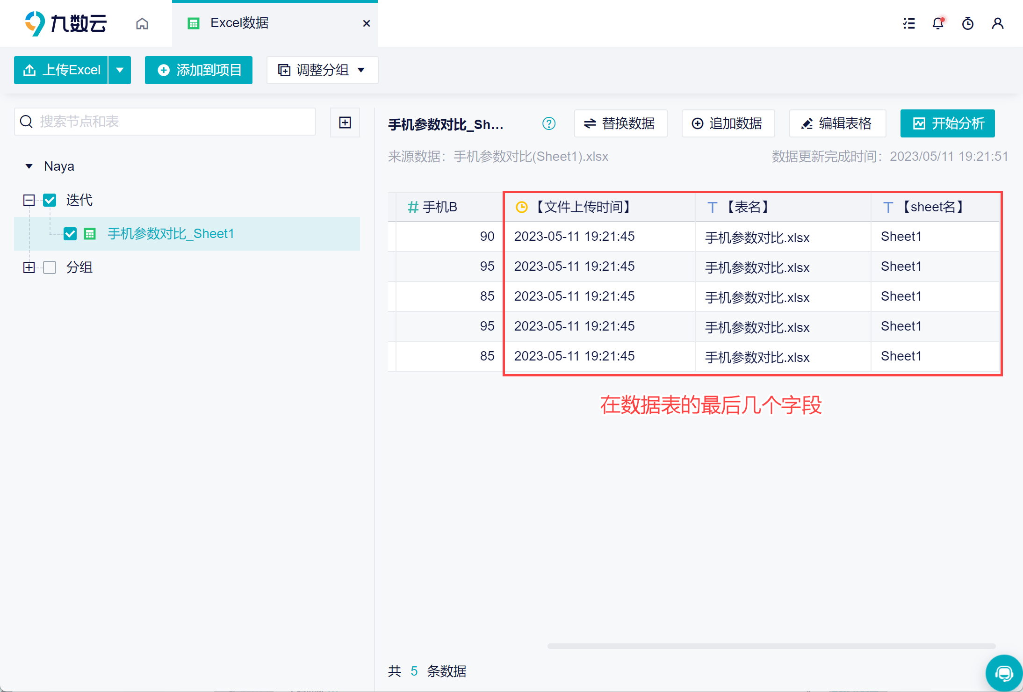Screen dimensions: 1023x692
Task: Click the 添加到项目 button
Action: point(199,70)
